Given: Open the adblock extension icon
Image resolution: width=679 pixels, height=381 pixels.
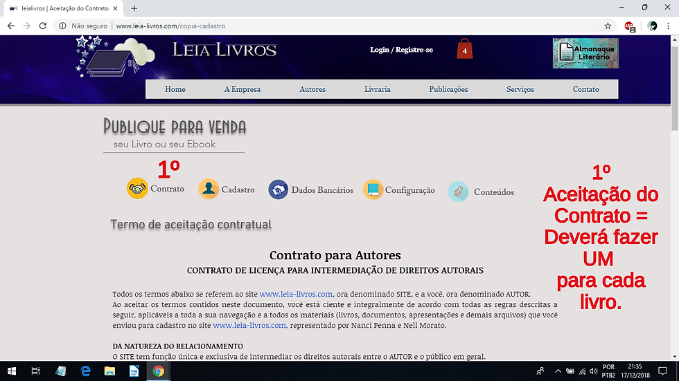Looking at the screenshot, I should [629, 26].
